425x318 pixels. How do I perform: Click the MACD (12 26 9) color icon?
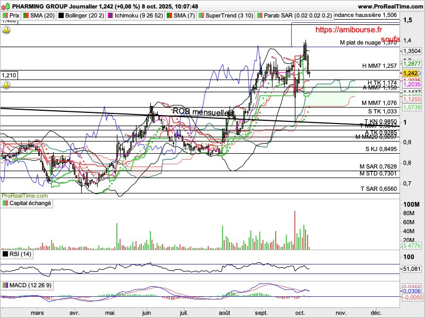tap(5, 285)
